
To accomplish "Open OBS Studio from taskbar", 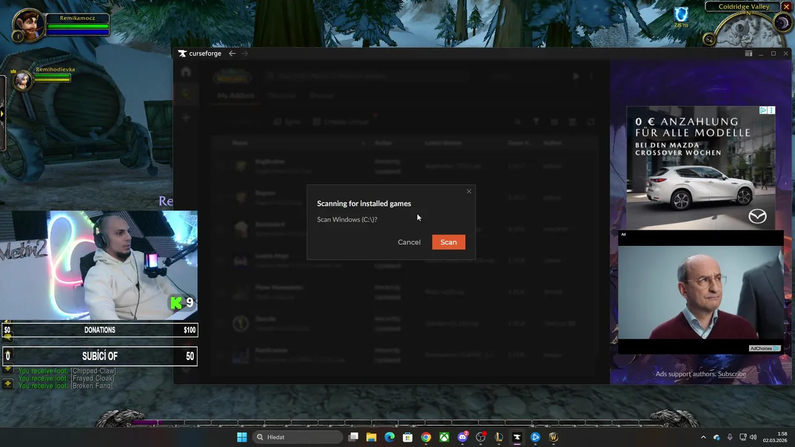I will 481,437.
